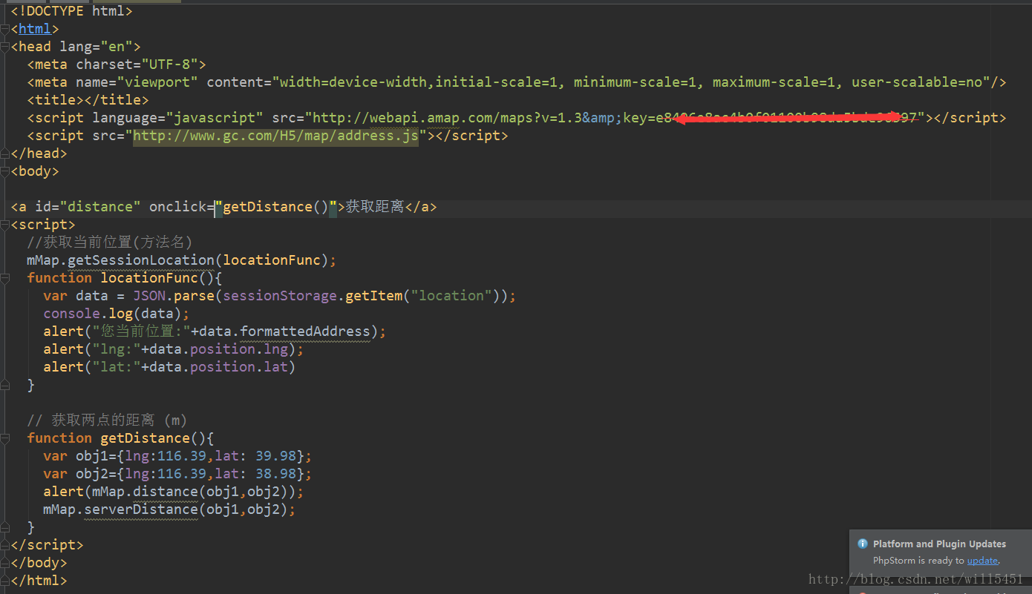The width and height of the screenshot is (1032, 594).
Task: Collapse the opening <body> fold marker
Action: pyautogui.click(x=4, y=171)
